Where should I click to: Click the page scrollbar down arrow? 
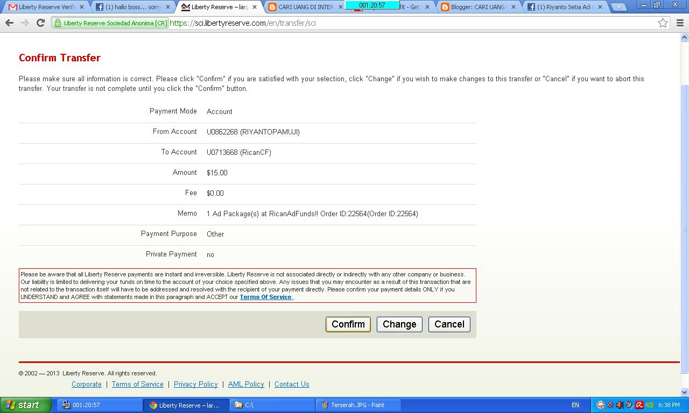(x=685, y=393)
